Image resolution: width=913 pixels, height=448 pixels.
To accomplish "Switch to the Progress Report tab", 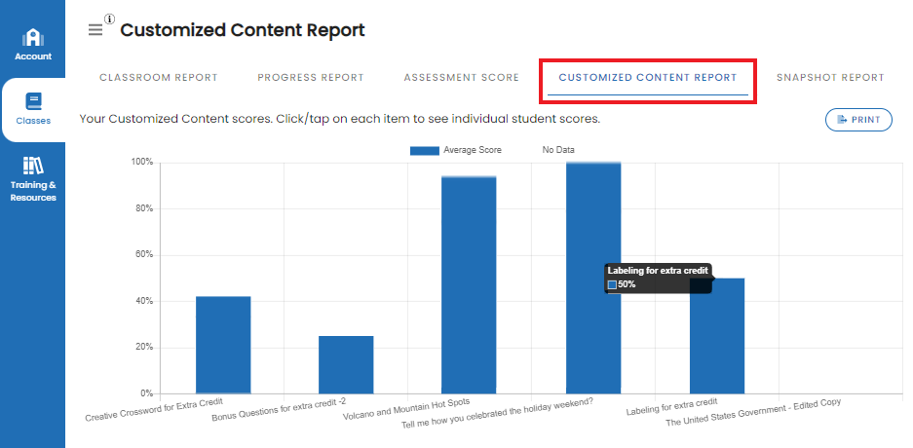I will click(311, 77).
